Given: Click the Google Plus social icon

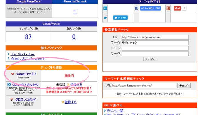Looking at the screenshot, I should pyautogui.click(x=168, y=9).
